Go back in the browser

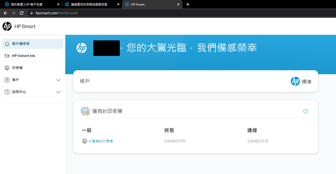click(6, 13)
